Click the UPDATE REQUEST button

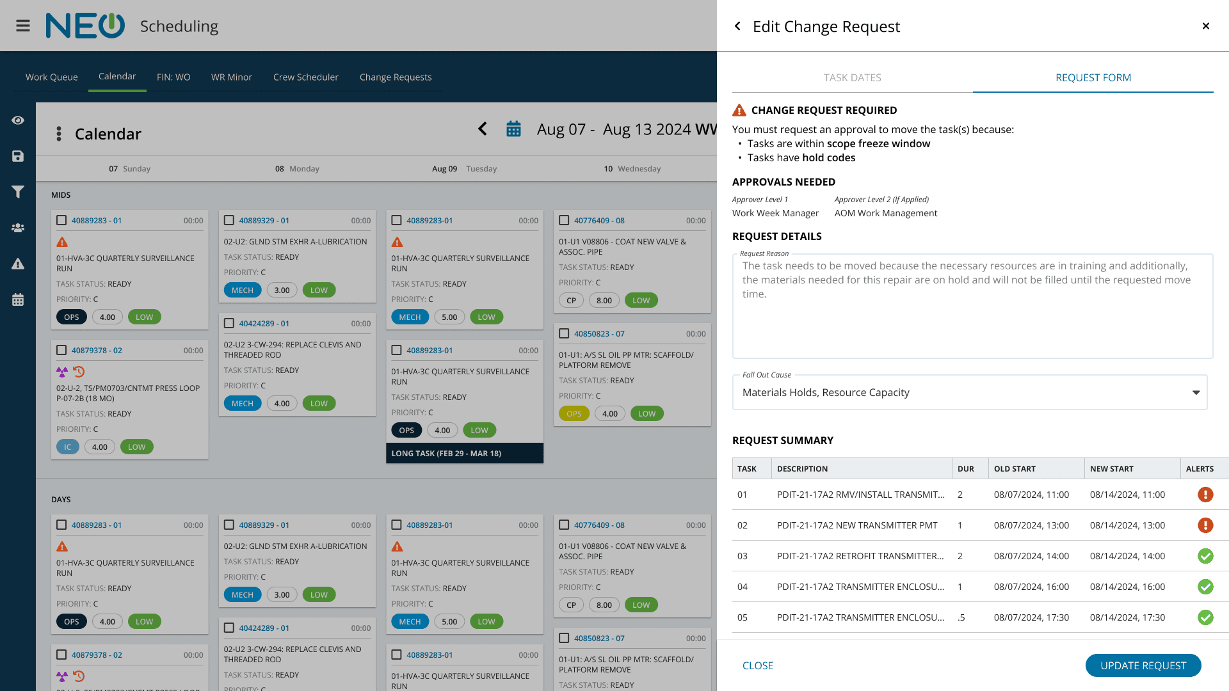pos(1143,665)
